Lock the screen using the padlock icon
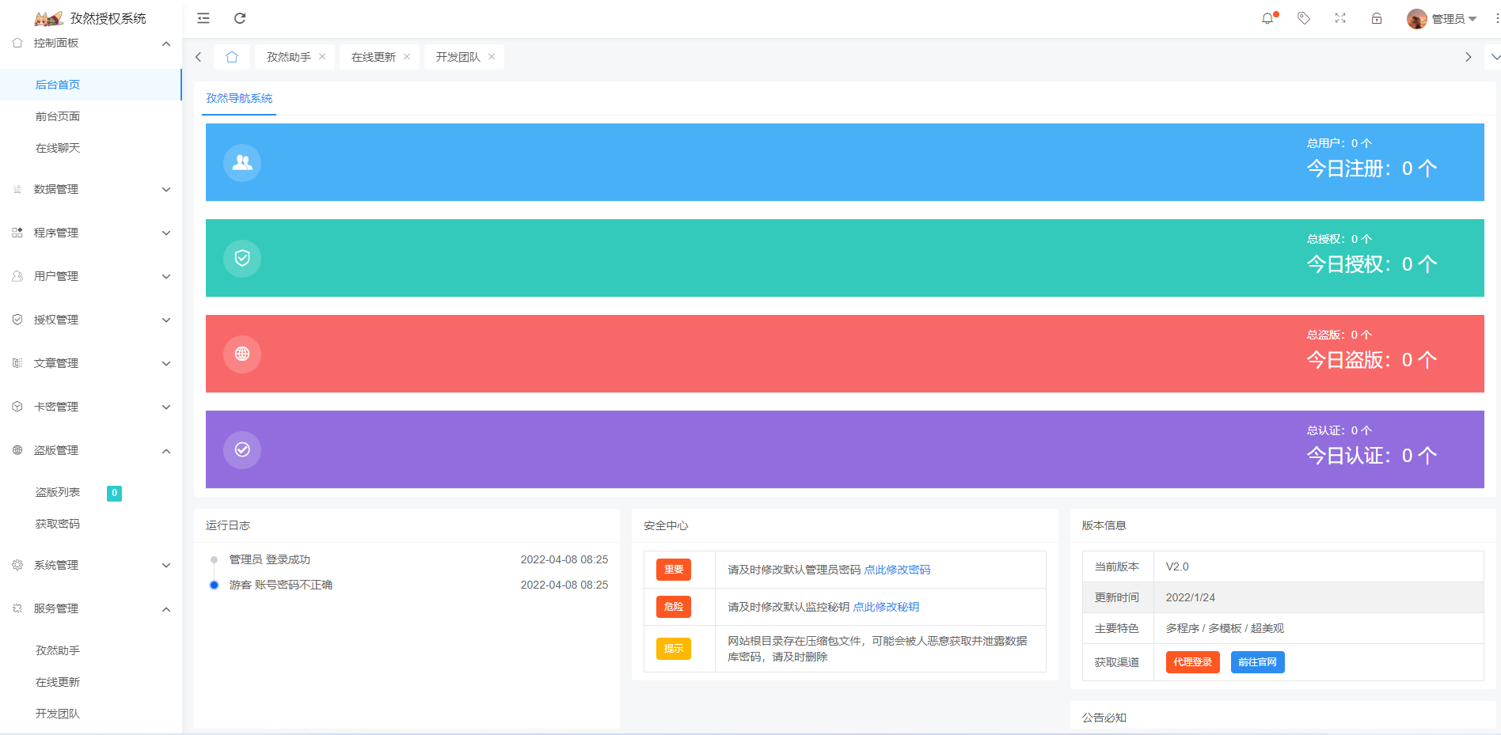The width and height of the screenshot is (1501, 735). pyautogui.click(x=1377, y=18)
